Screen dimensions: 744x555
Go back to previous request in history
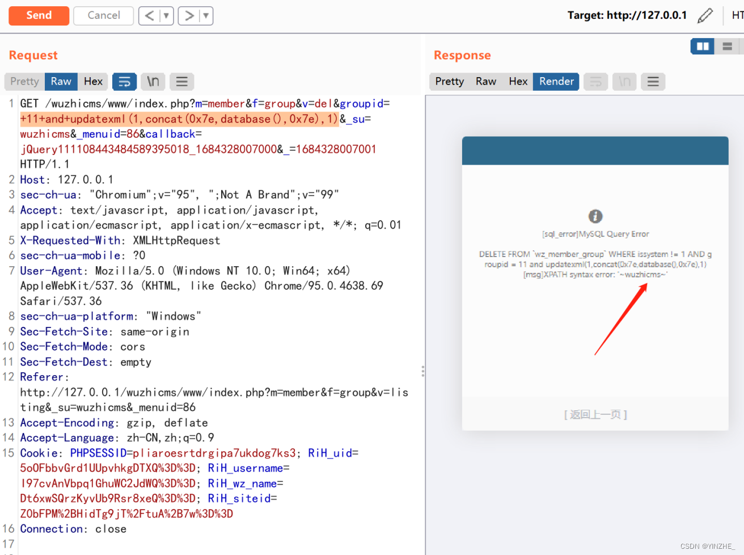pos(149,16)
